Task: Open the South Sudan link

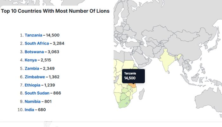Action: tap(37, 93)
